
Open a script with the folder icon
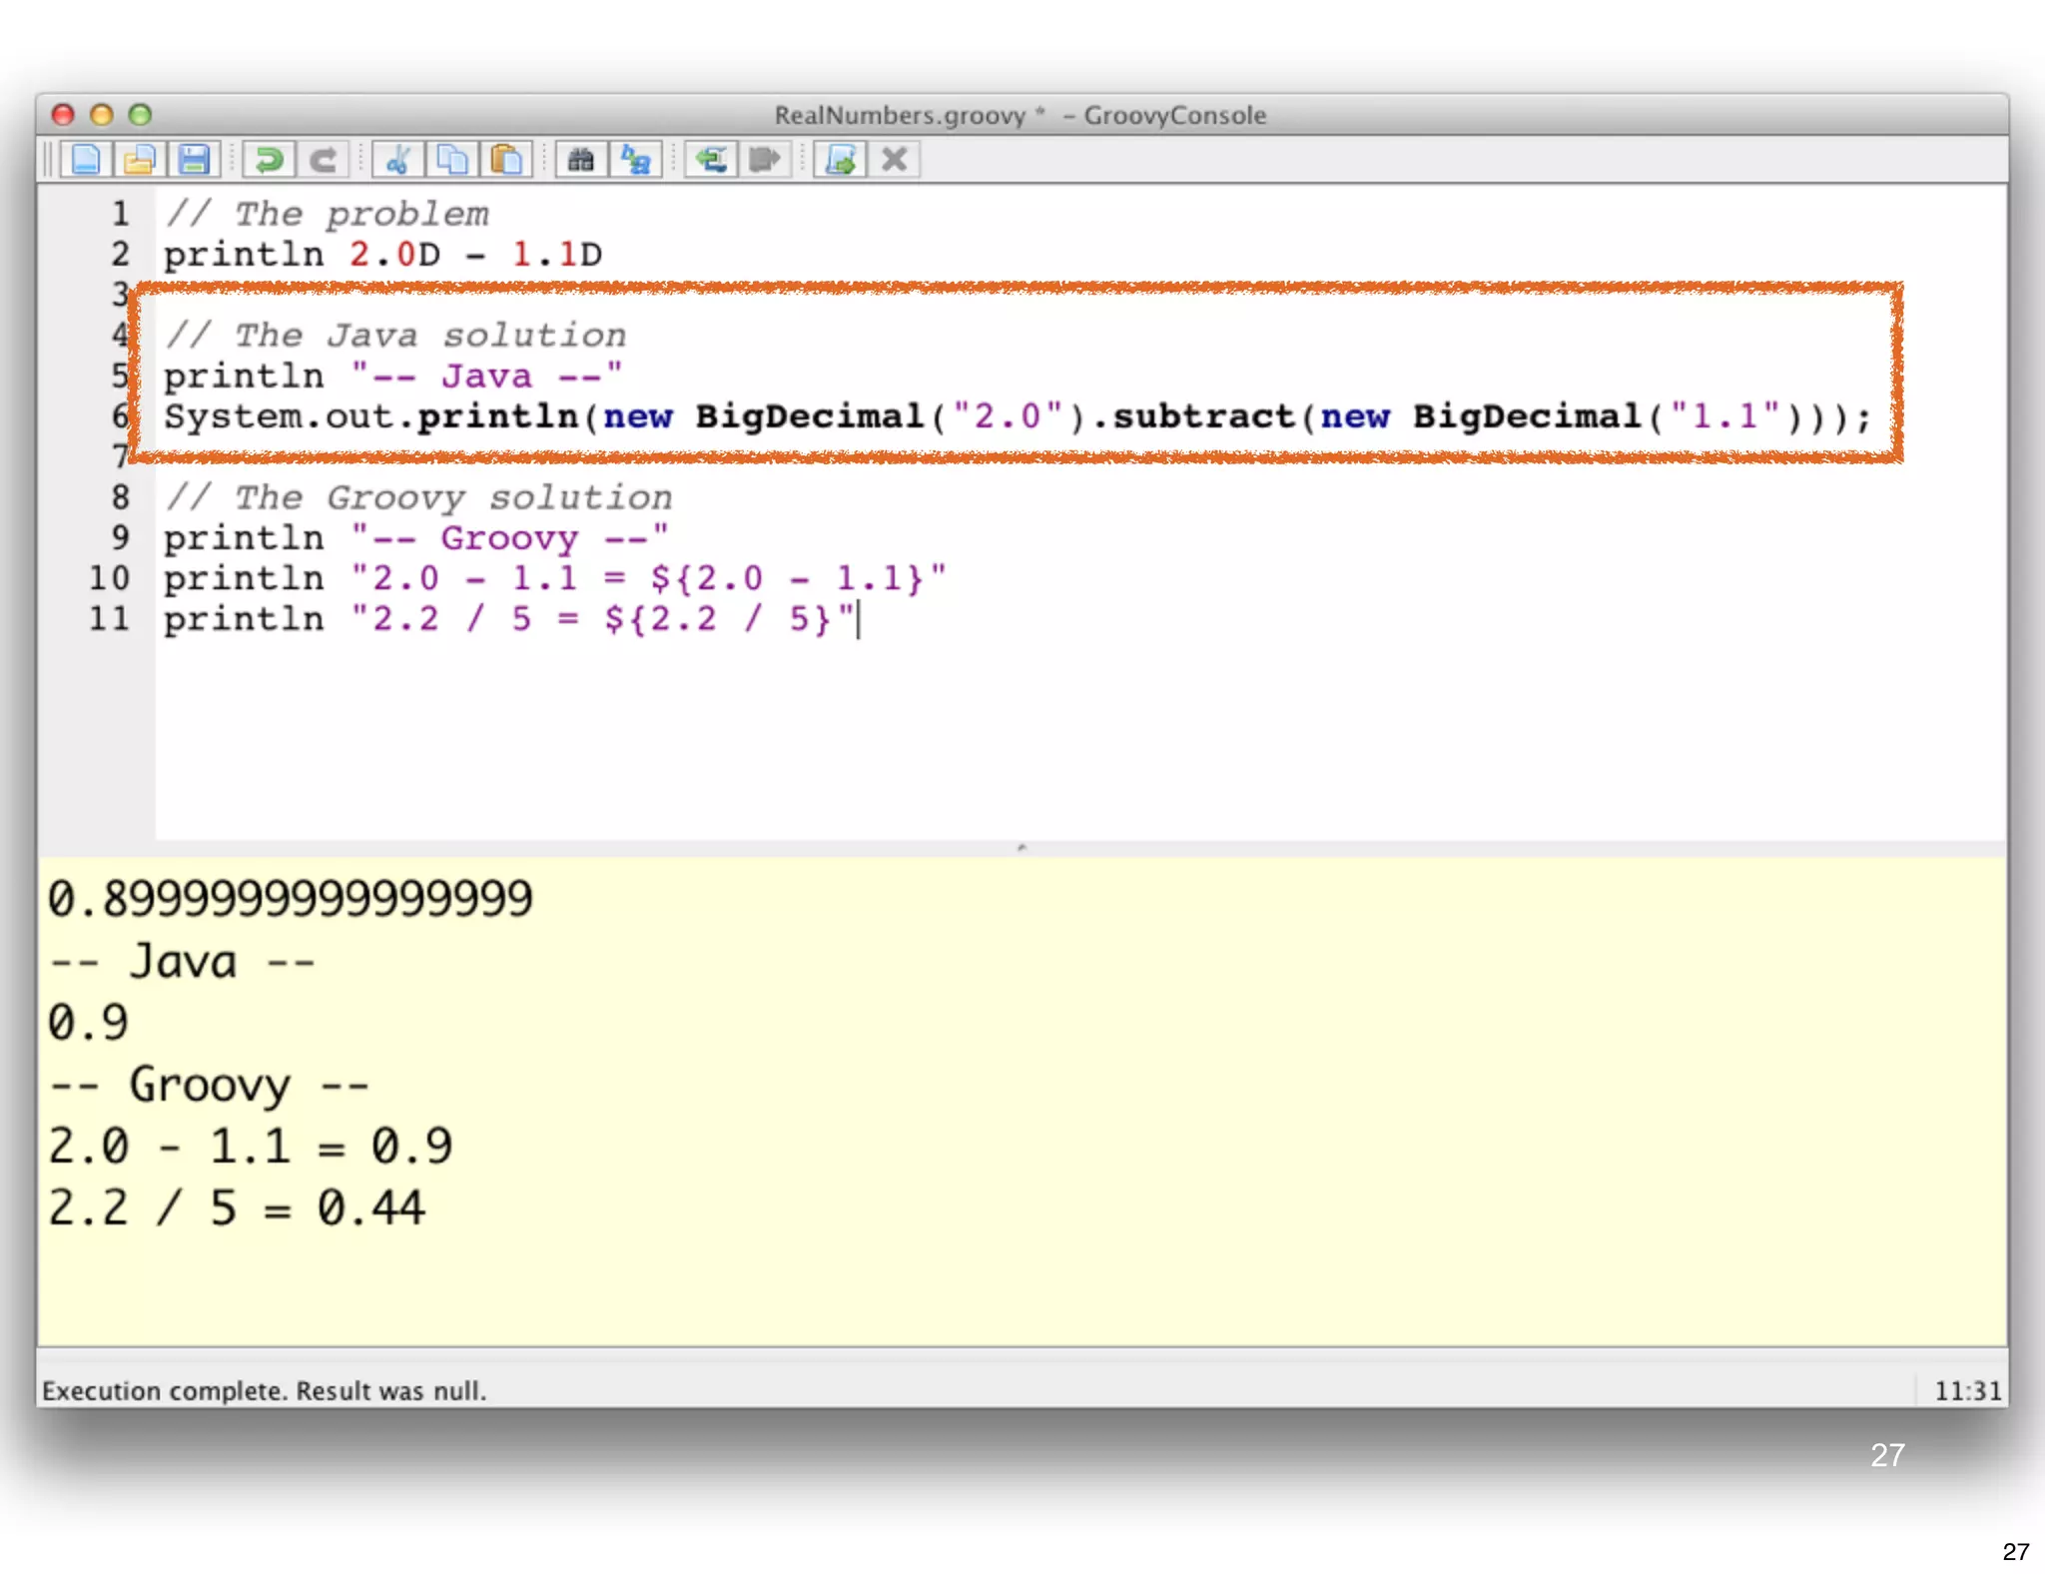tap(140, 160)
